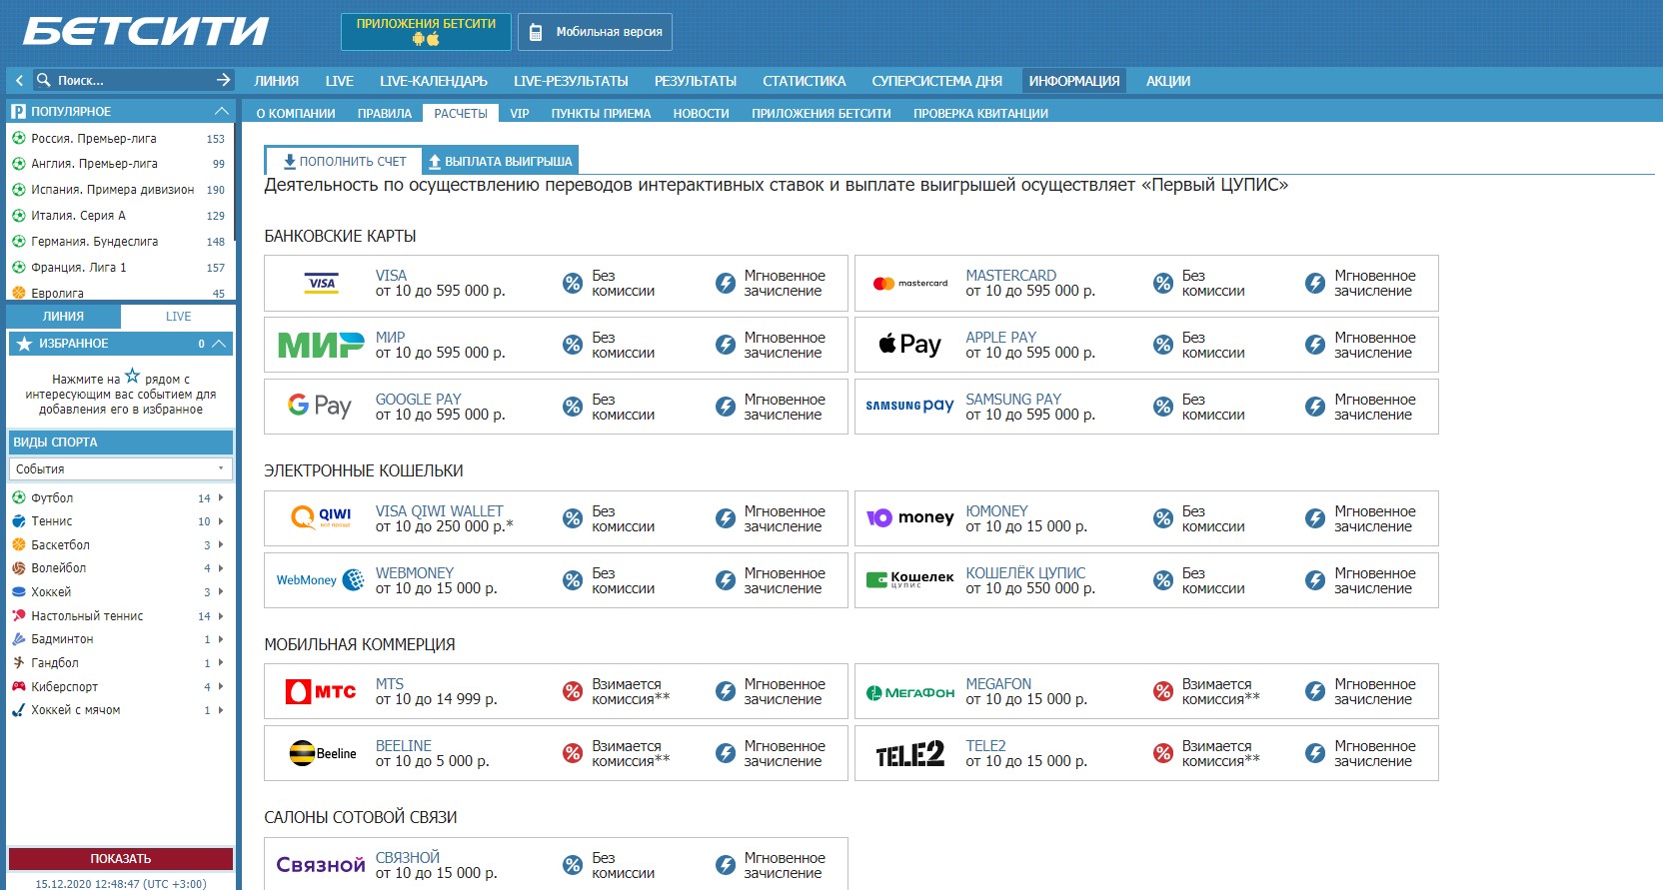
Task: Collapse the ИЗБРАННОЕ section chevron
Action: point(219,344)
